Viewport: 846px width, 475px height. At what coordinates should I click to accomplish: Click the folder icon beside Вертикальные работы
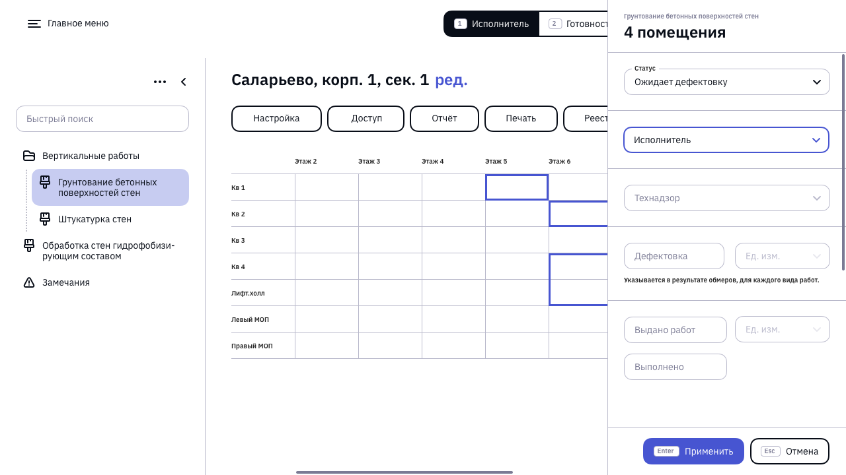pyautogui.click(x=29, y=156)
